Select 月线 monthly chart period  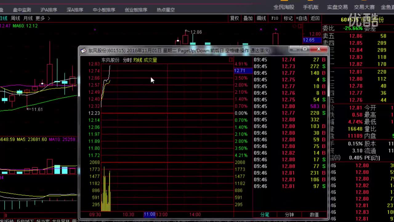tap(28, 18)
